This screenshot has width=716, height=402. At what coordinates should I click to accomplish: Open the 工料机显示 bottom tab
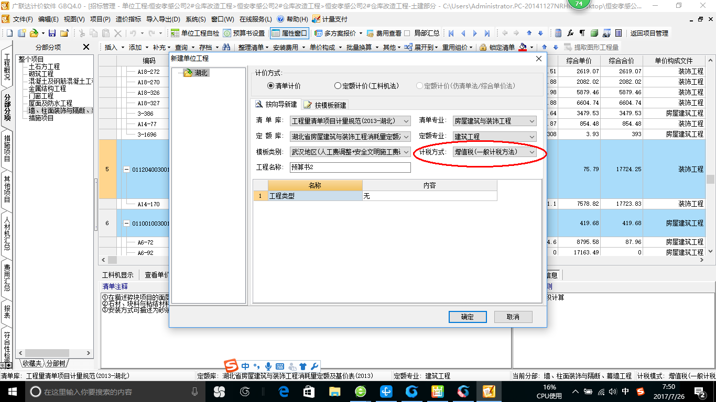[x=117, y=275]
